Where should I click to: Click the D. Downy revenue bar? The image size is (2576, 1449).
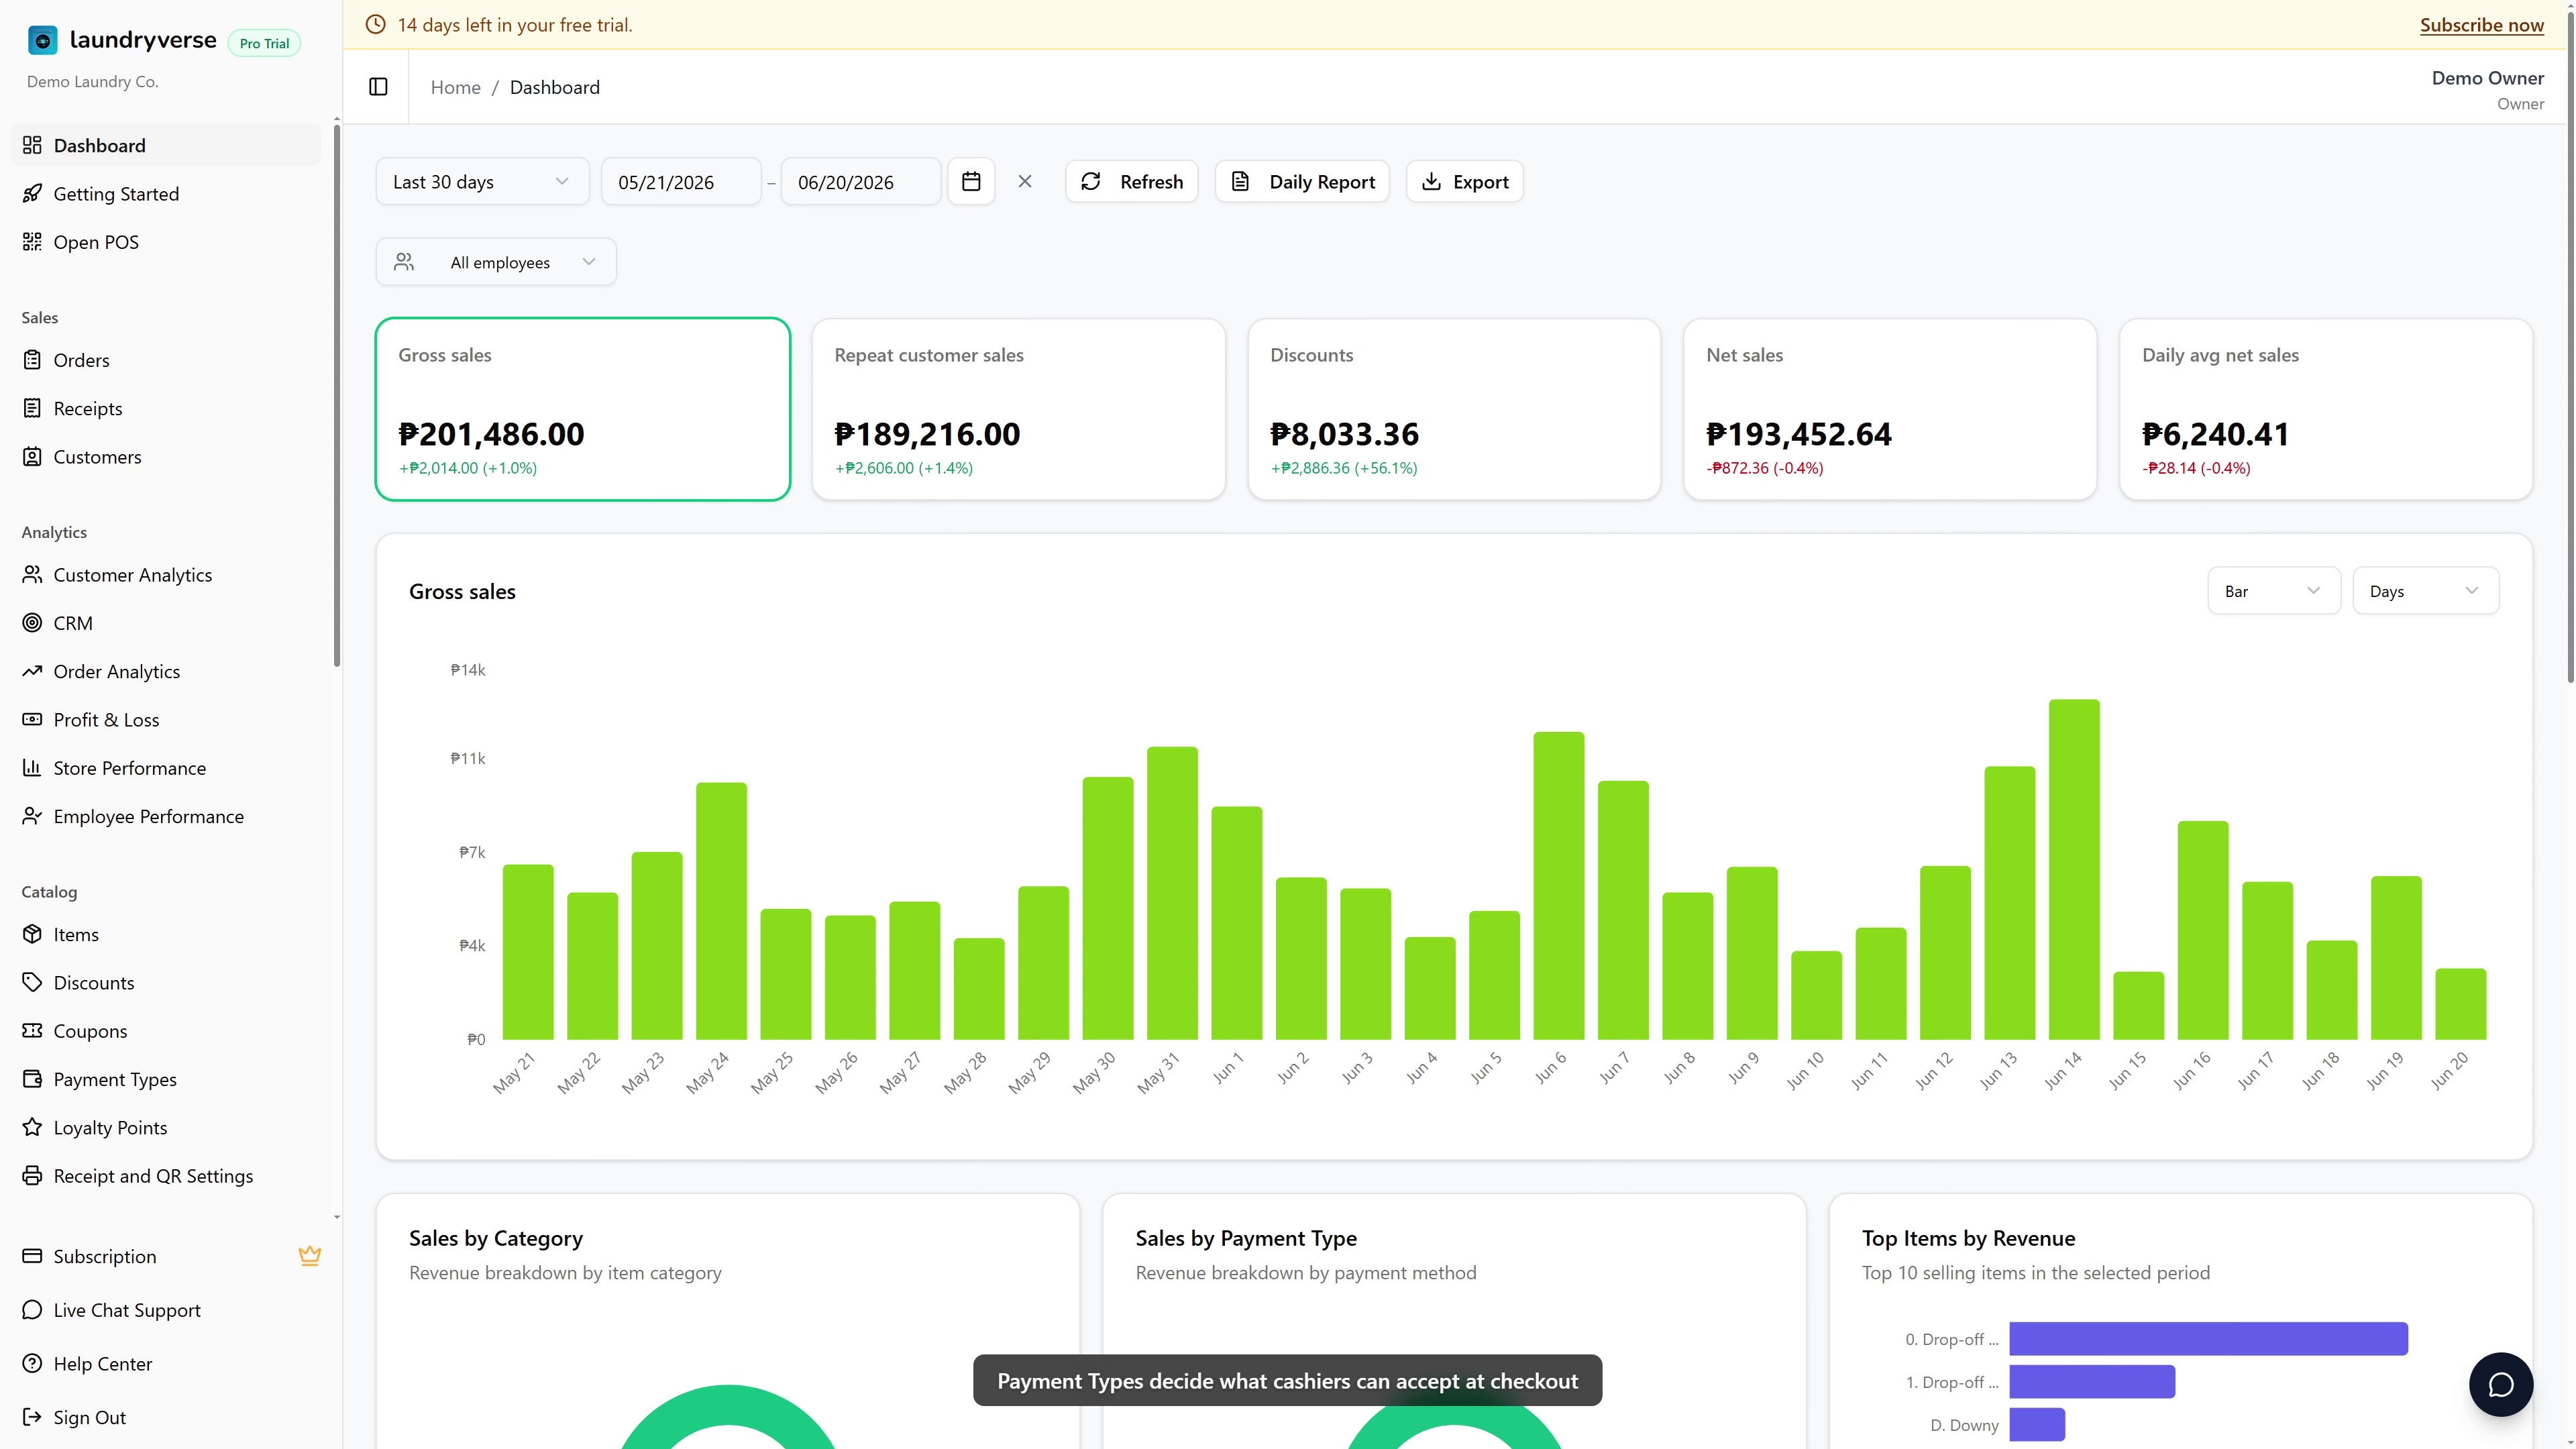[2037, 1424]
